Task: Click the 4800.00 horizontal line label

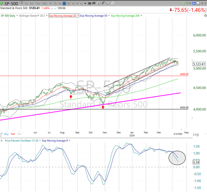Action: (x=184, y=74)
